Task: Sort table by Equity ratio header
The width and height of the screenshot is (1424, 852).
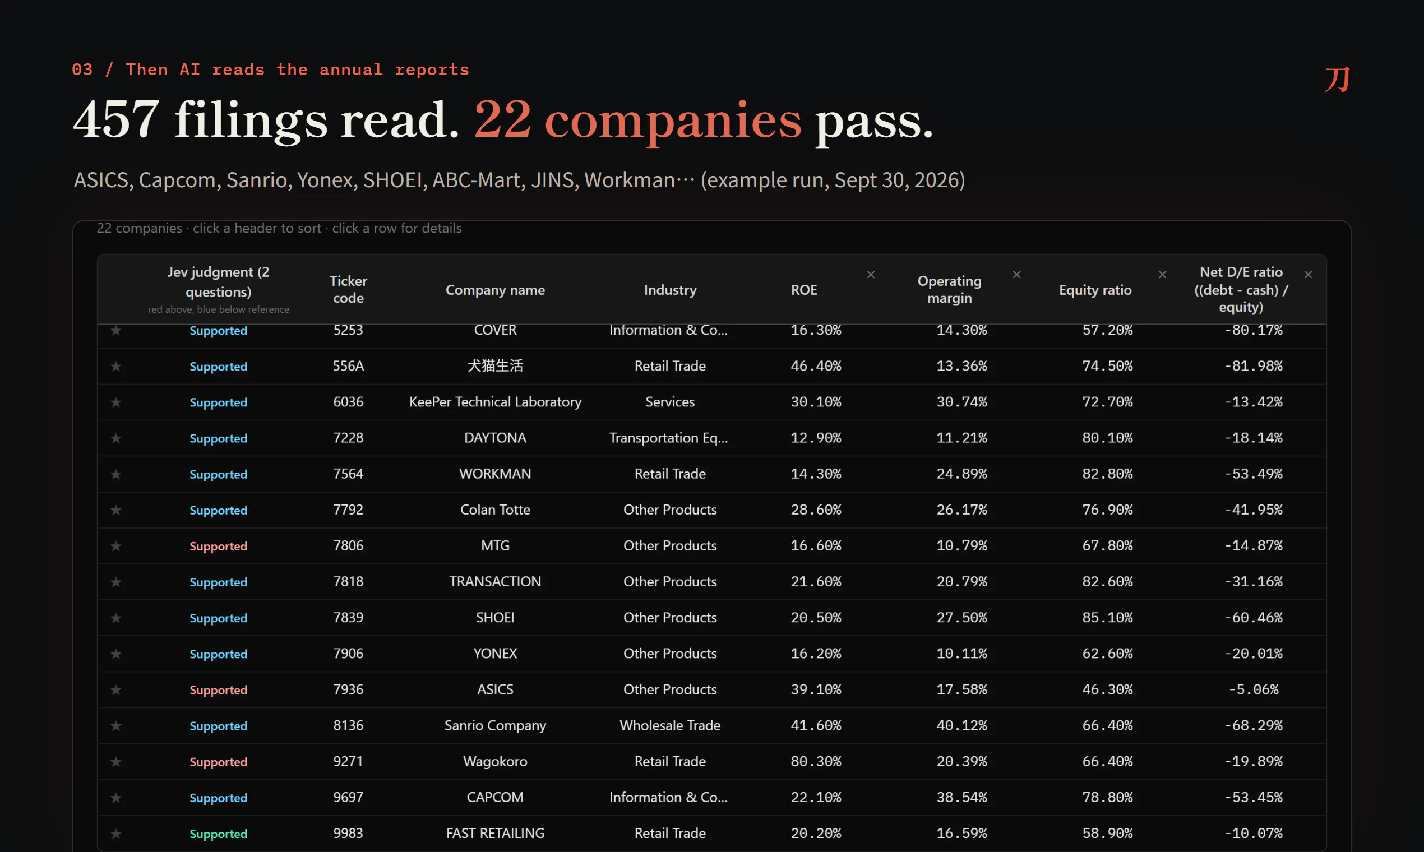Action: tap(1095, 290)
